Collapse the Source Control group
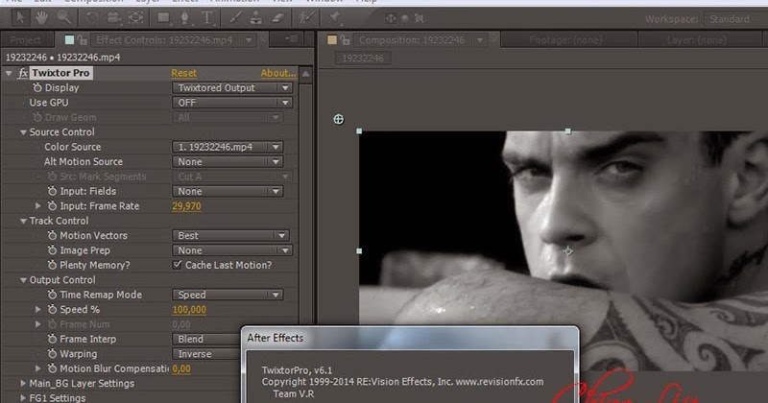768x403 pixels. [x=23, y=132]
